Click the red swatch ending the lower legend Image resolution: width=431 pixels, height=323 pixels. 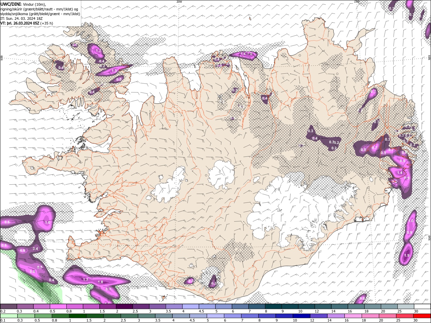[422, 316]
